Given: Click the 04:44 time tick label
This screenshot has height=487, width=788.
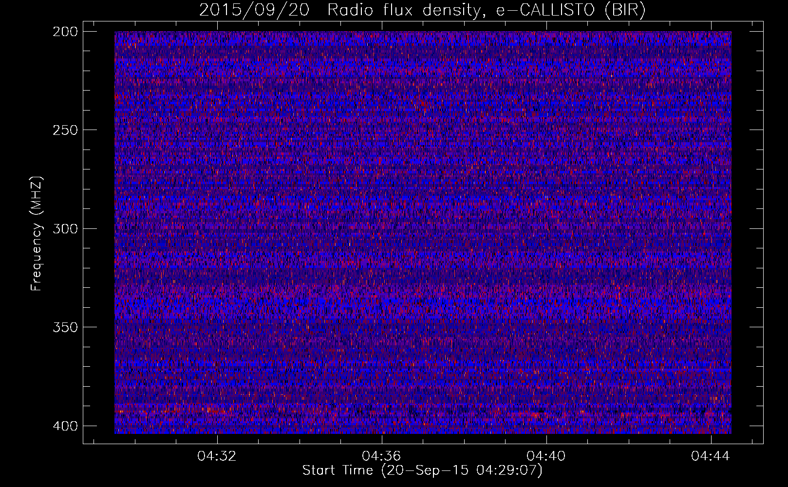Looking at the screenshot, I should click(711, 456).
